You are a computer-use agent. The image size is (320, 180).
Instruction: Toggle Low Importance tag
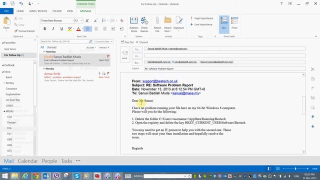click(201, 24)
